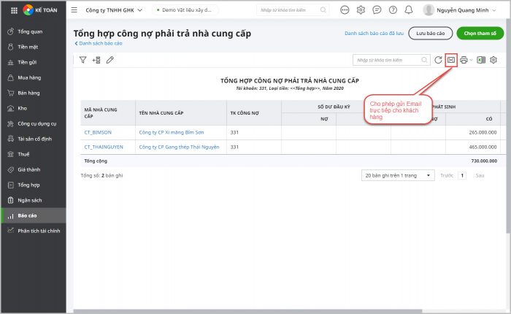Click the Chọn tham số button
The image size is (511, 314).
click(x=480, y=34)
